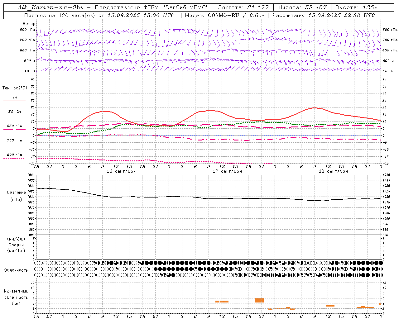The width and height of the screenshot is (399, 319).
Task: Click the Высота: 135м header field
Action: point(356,7)
